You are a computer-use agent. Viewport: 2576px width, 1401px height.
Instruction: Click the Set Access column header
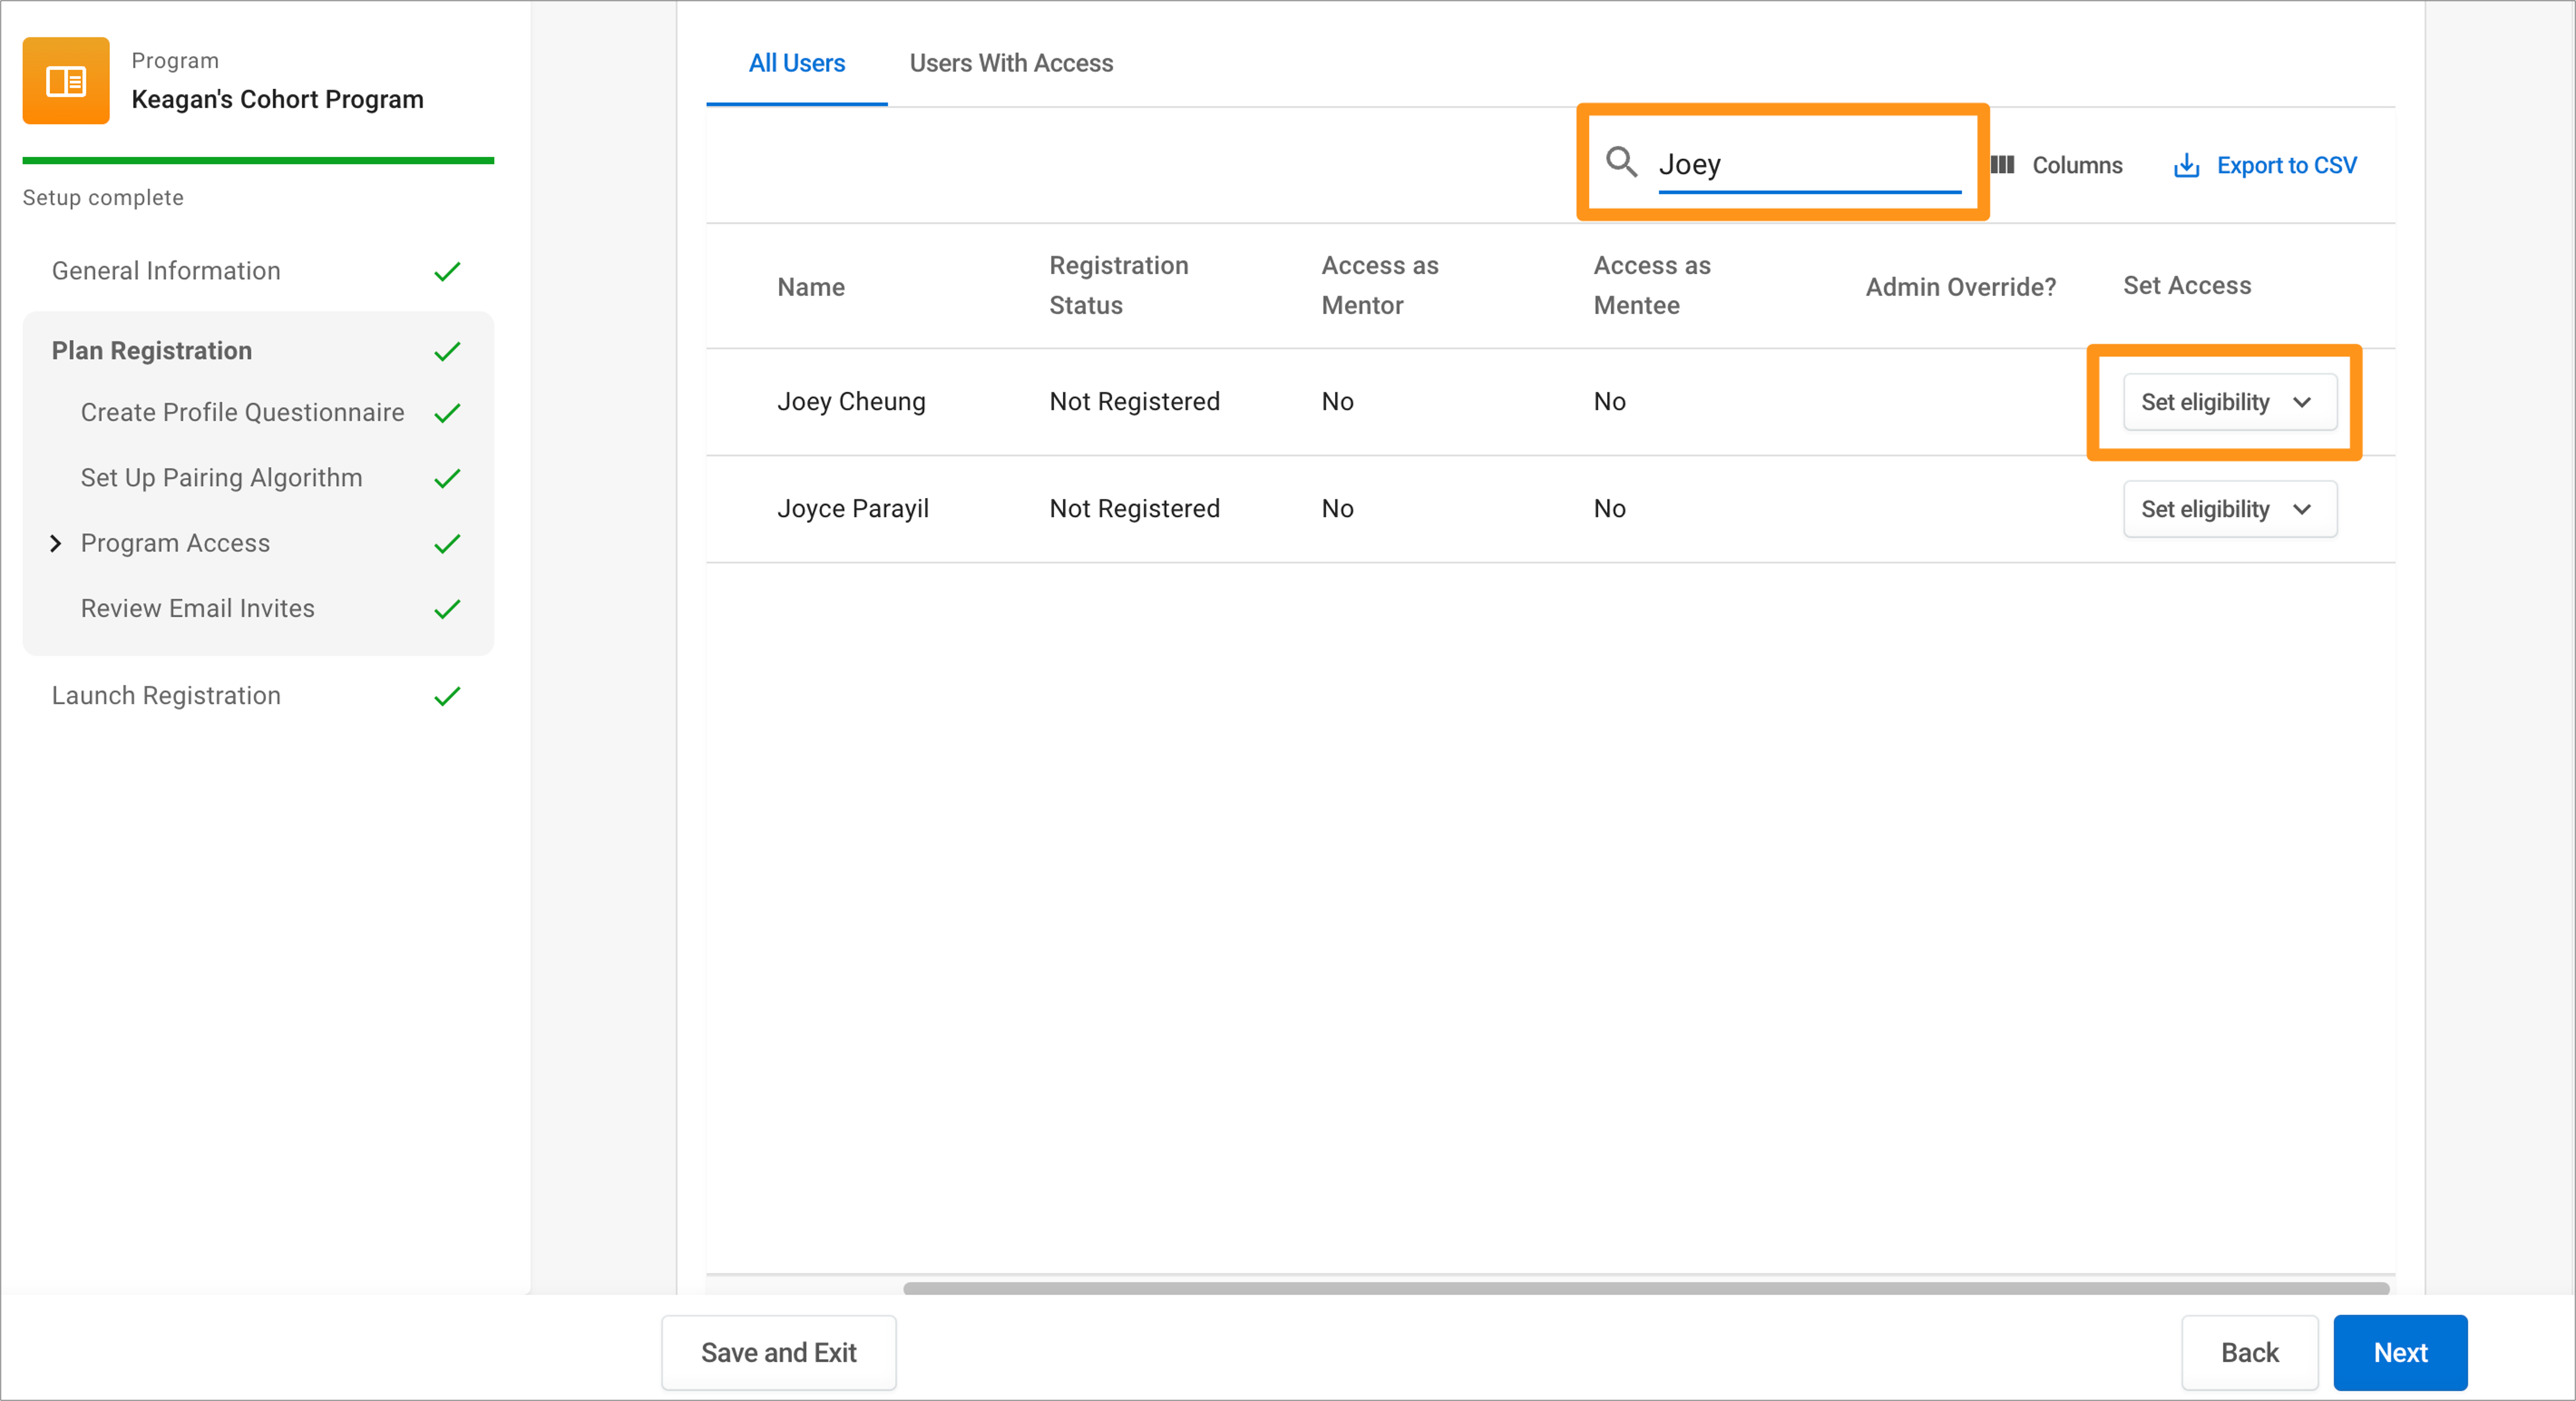pos(2186,286)
